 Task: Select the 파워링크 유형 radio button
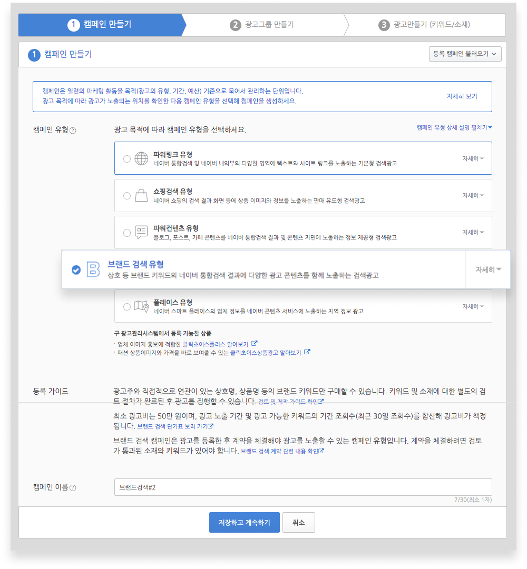[127, 159]
